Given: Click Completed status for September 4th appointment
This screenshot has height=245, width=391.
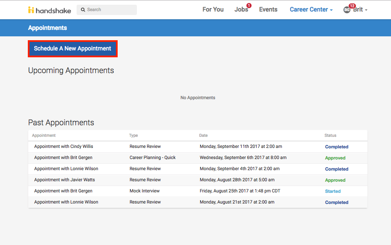Looking at the screenshot, I should 337,169.
